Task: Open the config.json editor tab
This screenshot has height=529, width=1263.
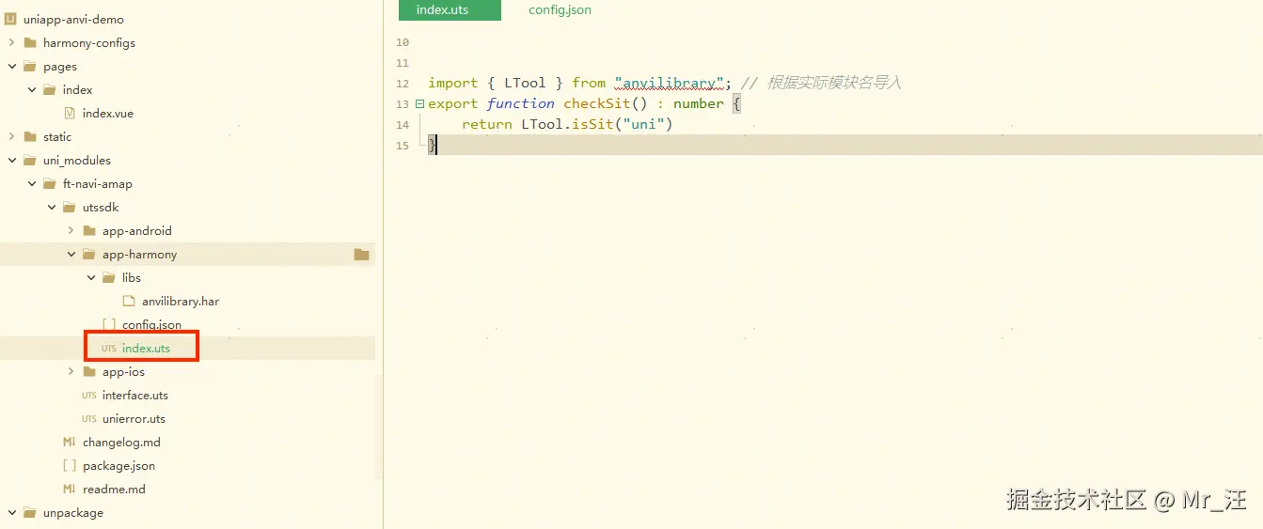Action: (560, 10)
